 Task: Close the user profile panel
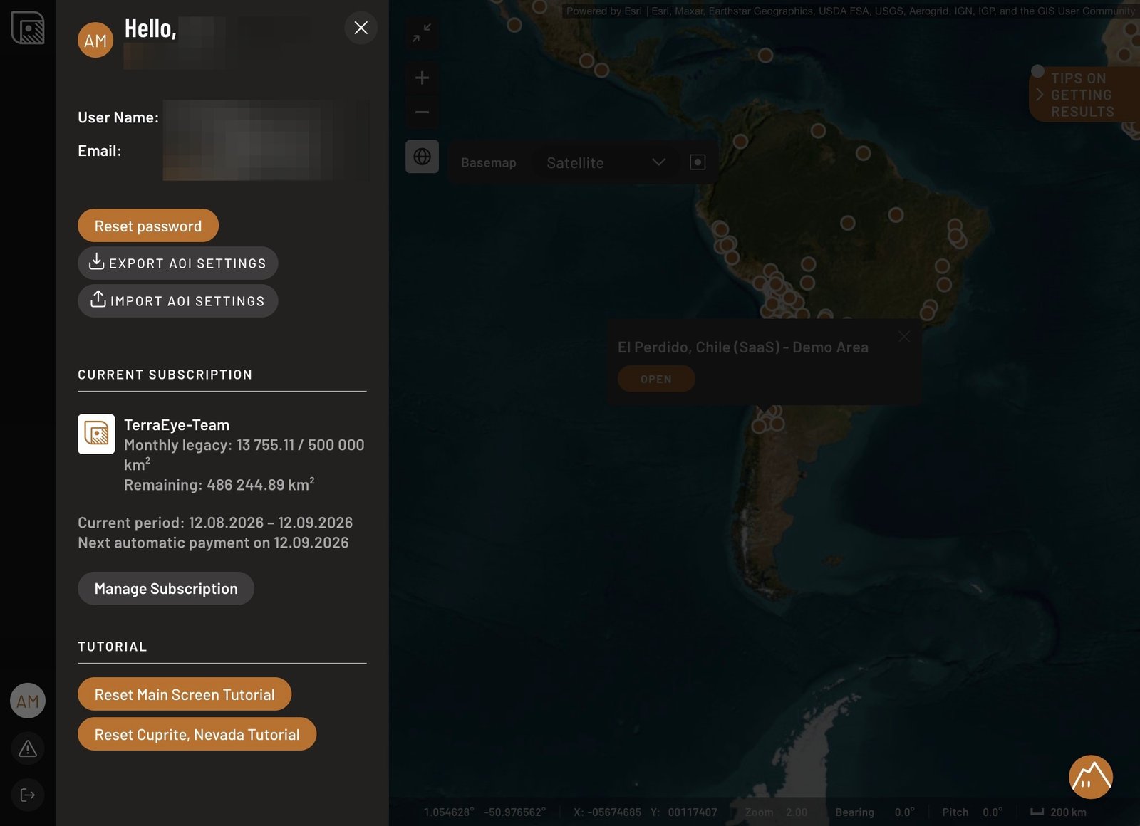pyautogui.click(x=361, y=28)
